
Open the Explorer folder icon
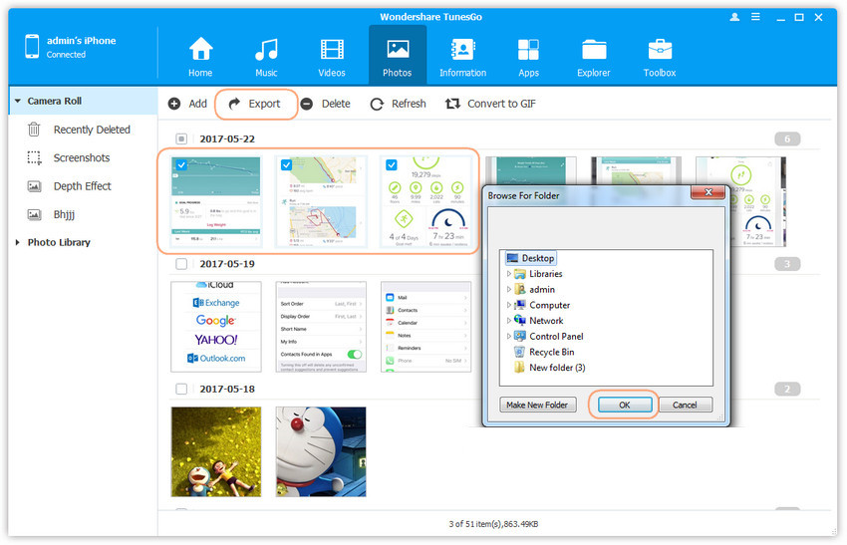pos(594,50)
